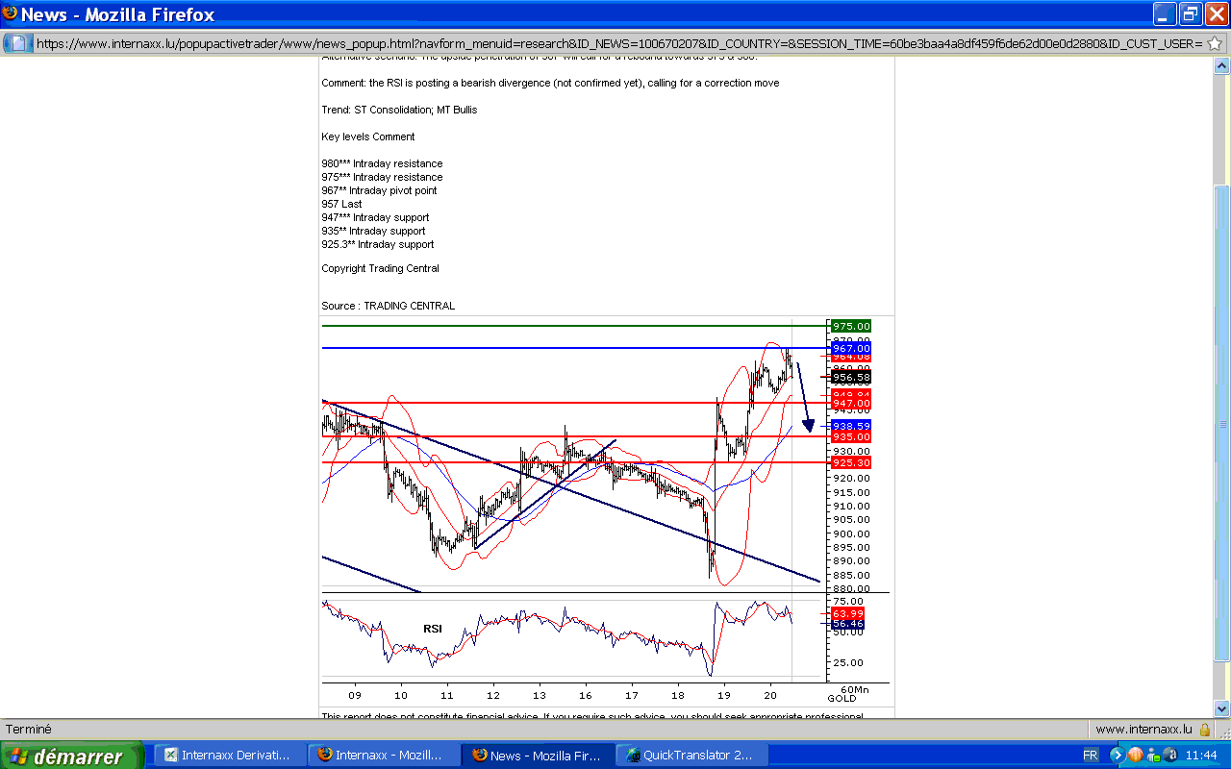Click the URL address field
Image resolution: width=1231 pixels, height=769 pixels.
coord(618,43)
